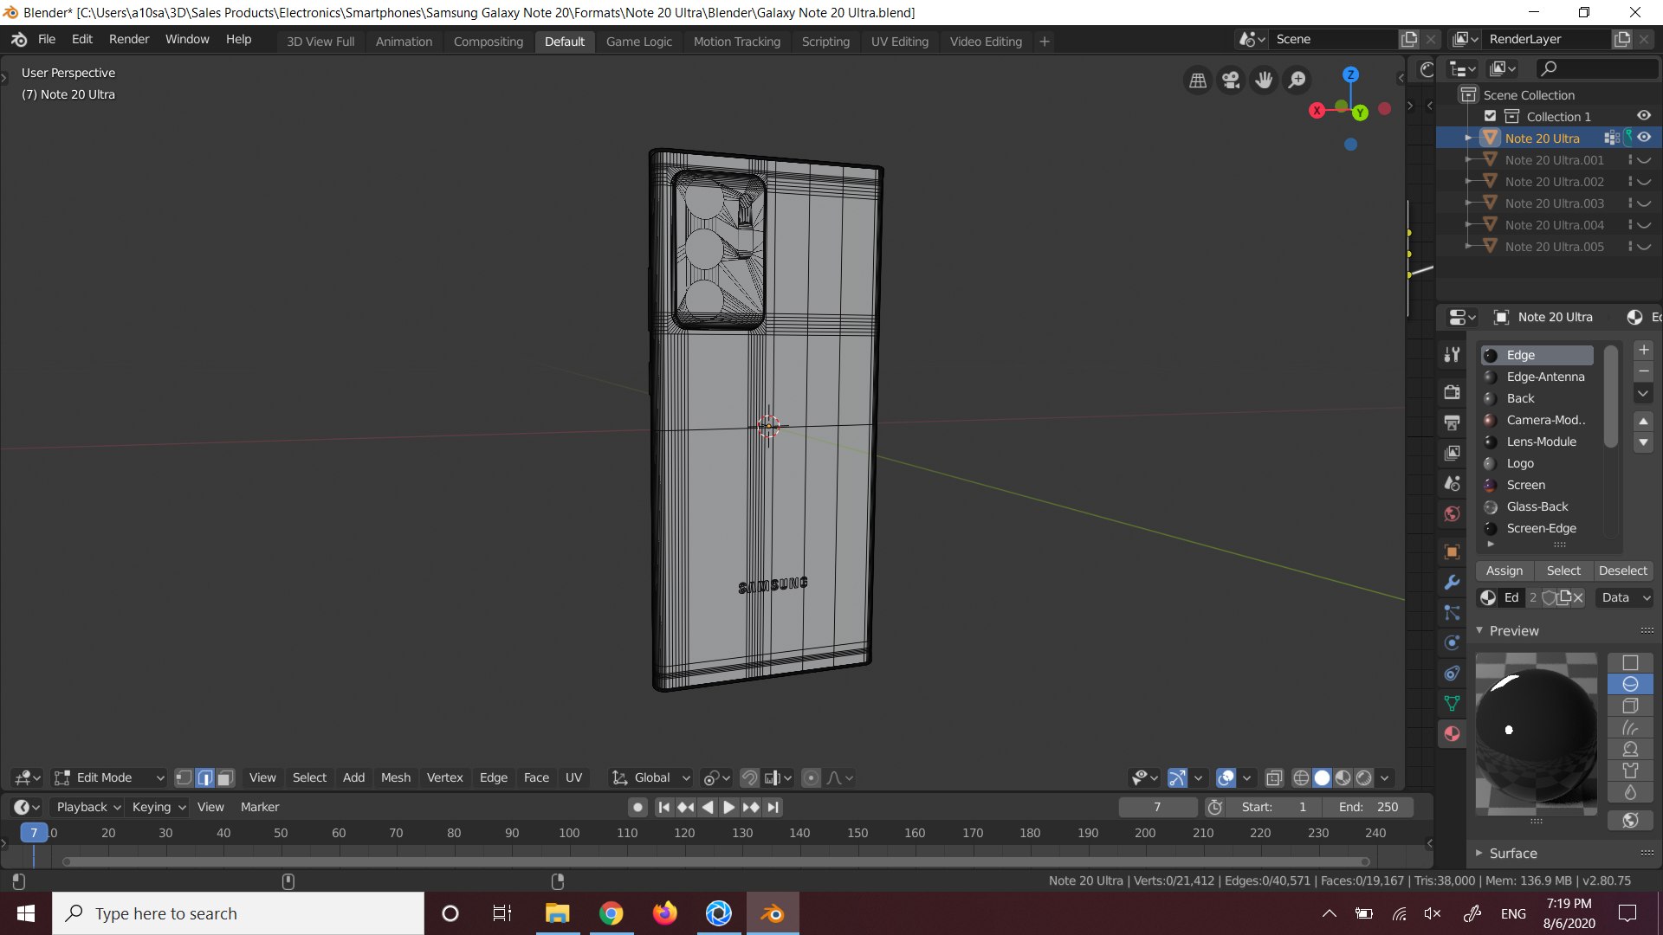Play the animation forward

tap(728, 807)
